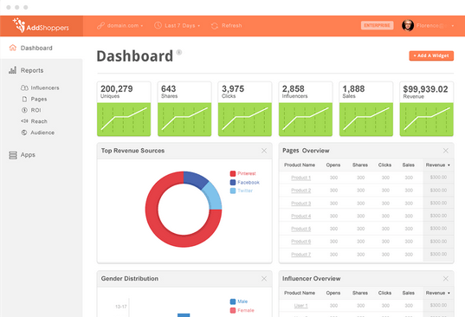Click the 200,279 Uniques stat card
465x317 pixels.
pyautogui.click(x=124, y=109)
